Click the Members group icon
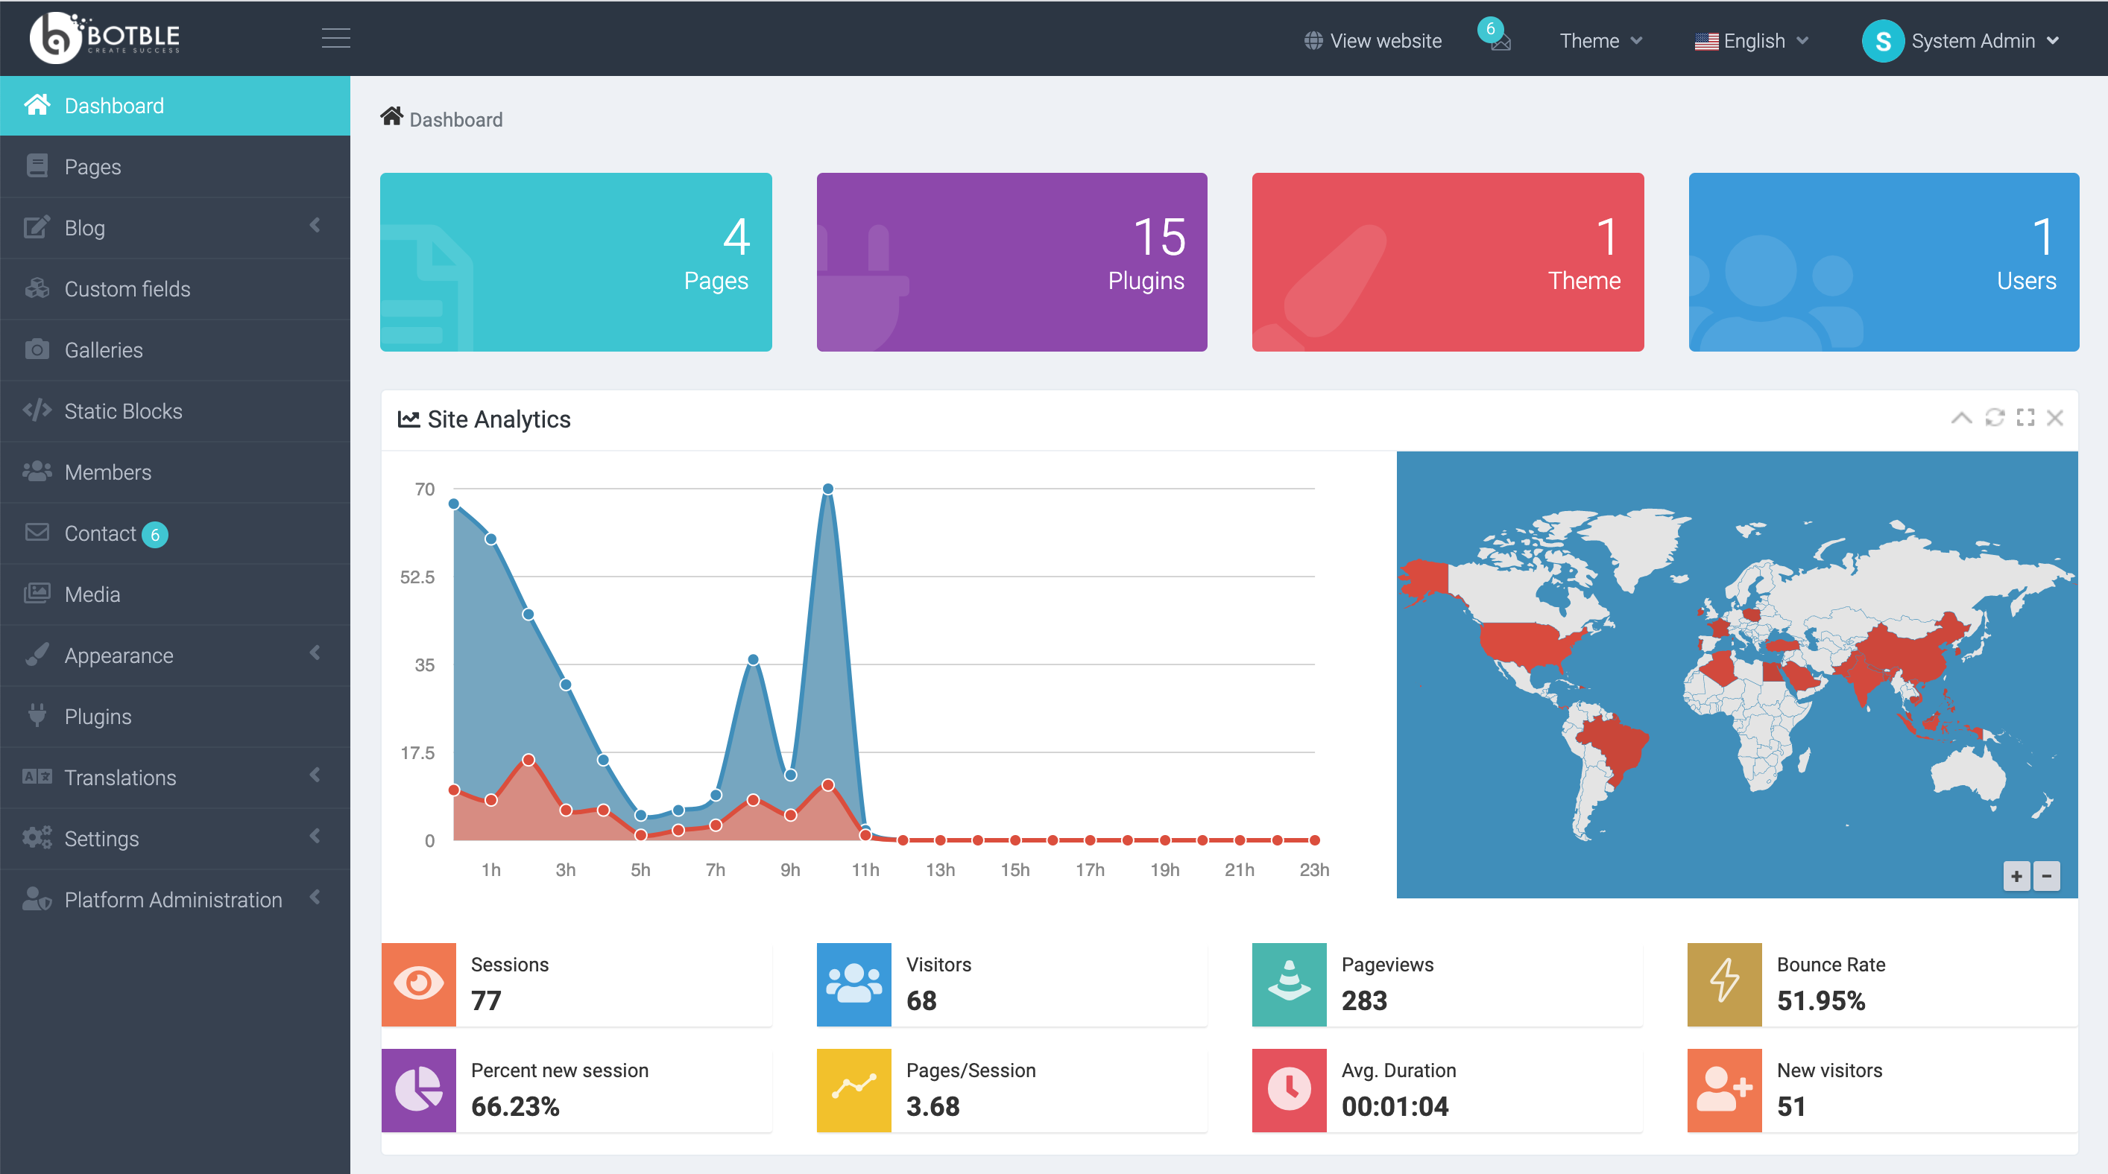This screenshot has height=1174, width=2108. [x=37, y=471]
